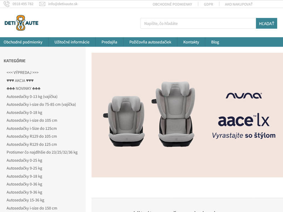Click the KATEGÓRIE heading
283x212 pixels.
pos(15,61)
